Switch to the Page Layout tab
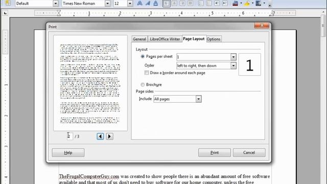327x184 pixels. 194,39
